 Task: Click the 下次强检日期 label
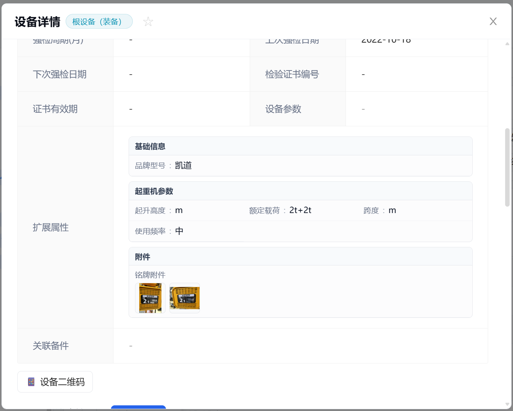click(60, 74)
